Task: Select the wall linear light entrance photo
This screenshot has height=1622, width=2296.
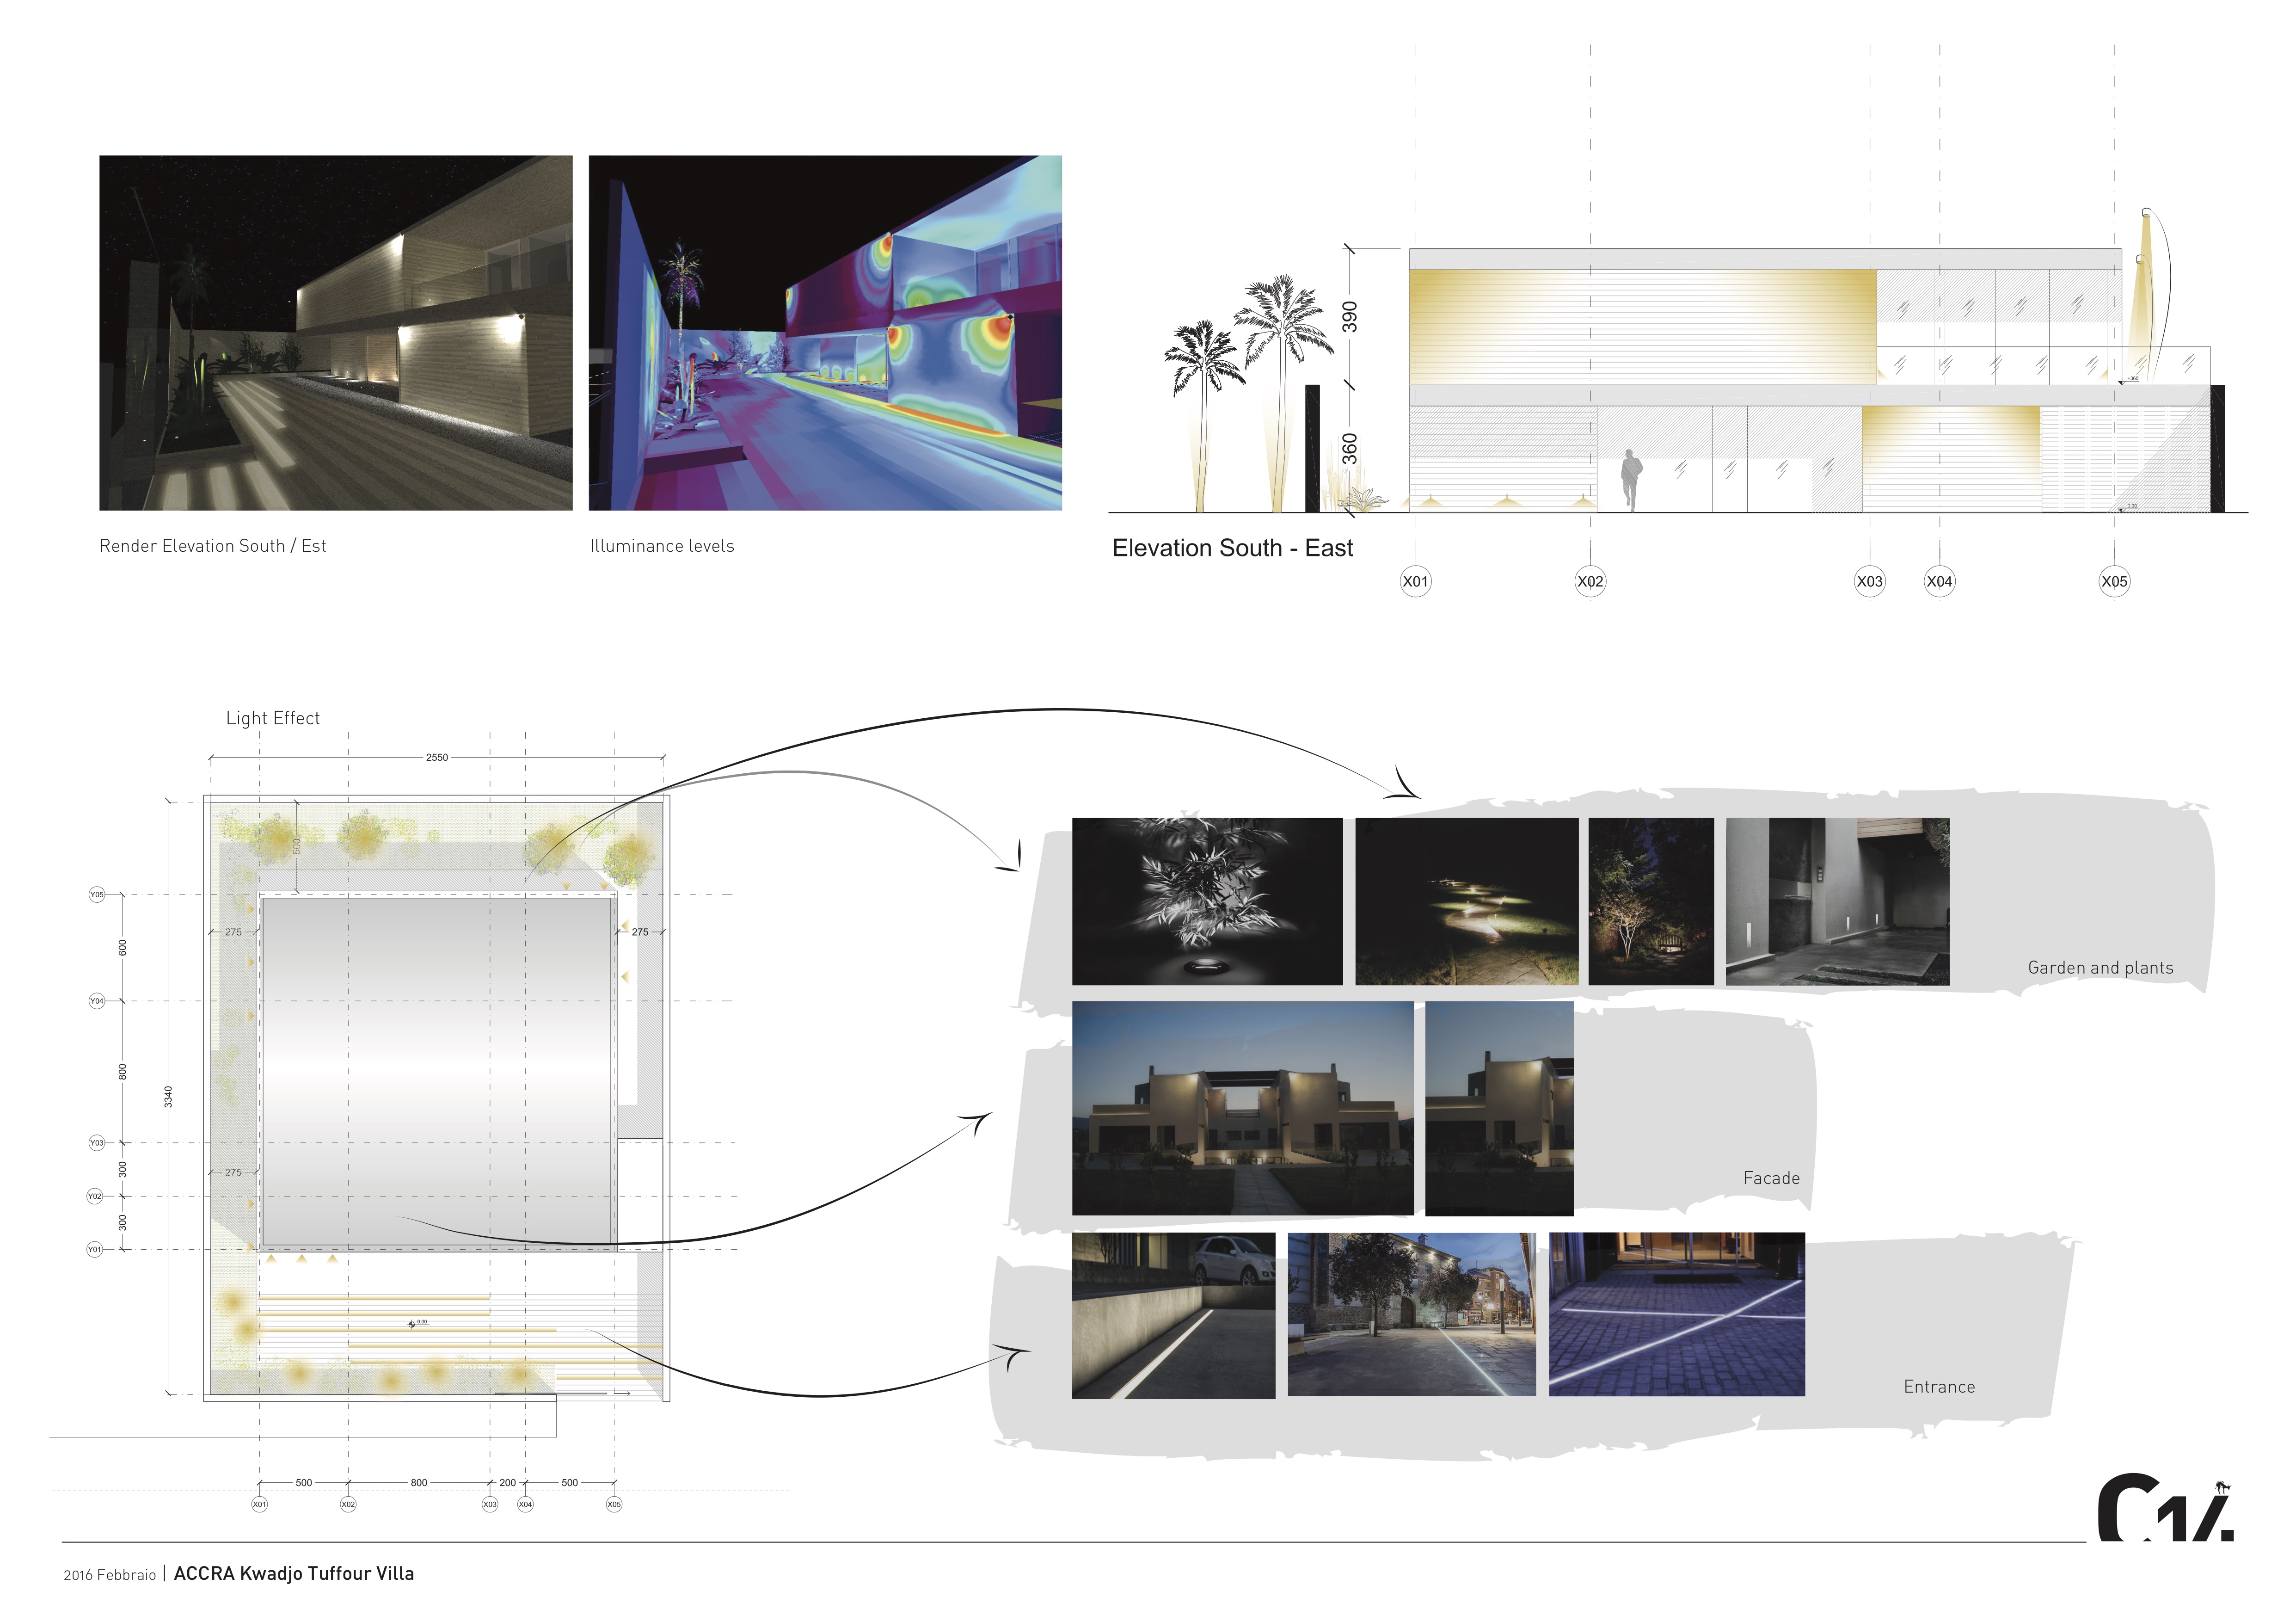Action: coord(1174,1316)
